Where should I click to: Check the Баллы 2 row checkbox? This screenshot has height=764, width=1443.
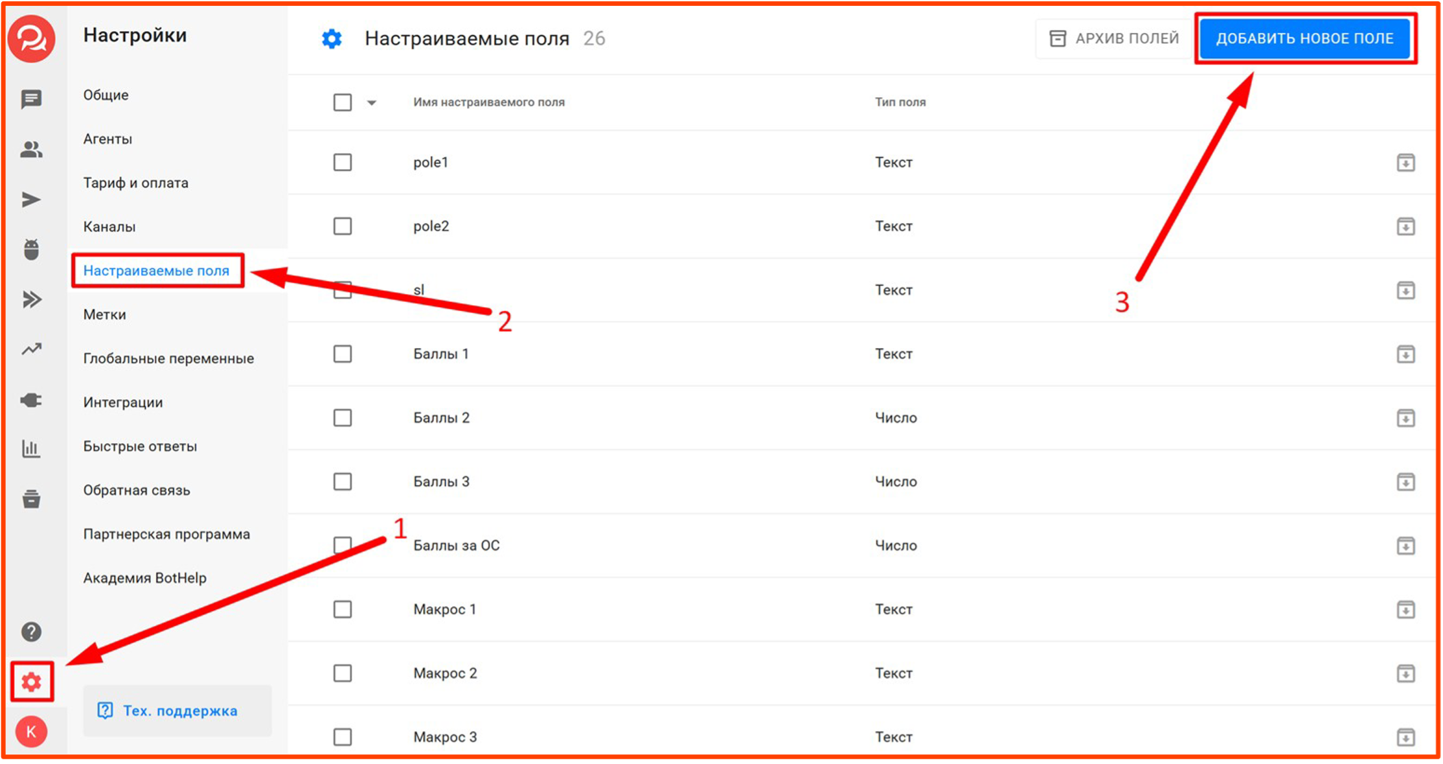343,418
